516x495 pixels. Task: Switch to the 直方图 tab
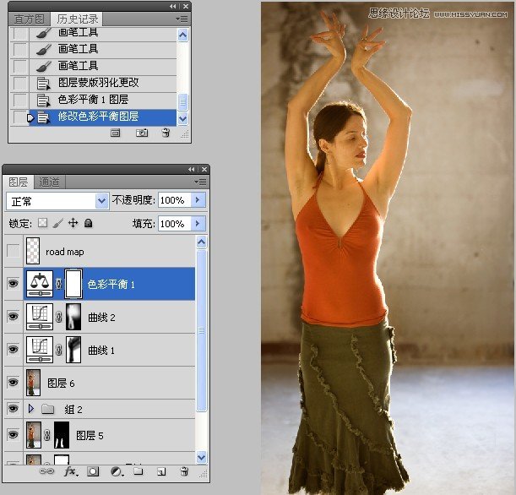pyautogui.click(x=28, y=19)
